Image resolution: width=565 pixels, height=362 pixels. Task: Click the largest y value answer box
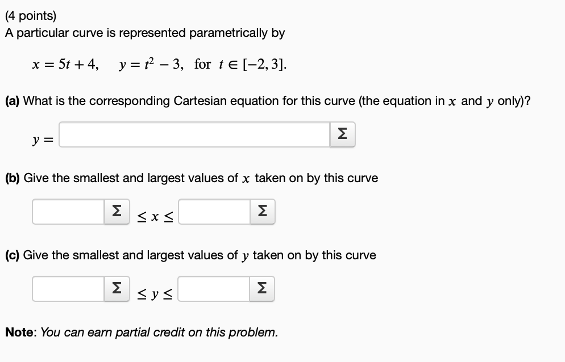tap(213, 288)
